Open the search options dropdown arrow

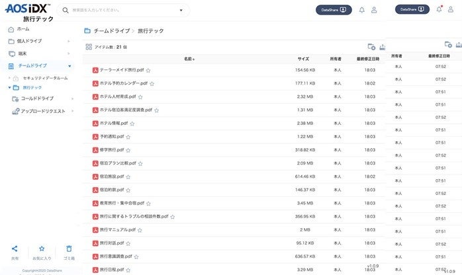click(181, 11)
